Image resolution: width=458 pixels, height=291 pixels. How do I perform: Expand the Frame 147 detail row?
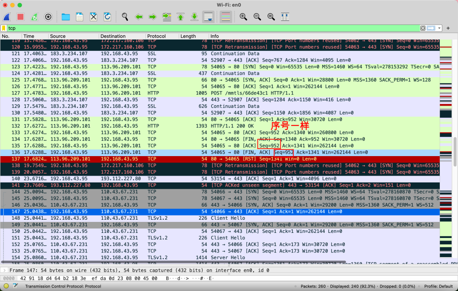pos(4,270)
